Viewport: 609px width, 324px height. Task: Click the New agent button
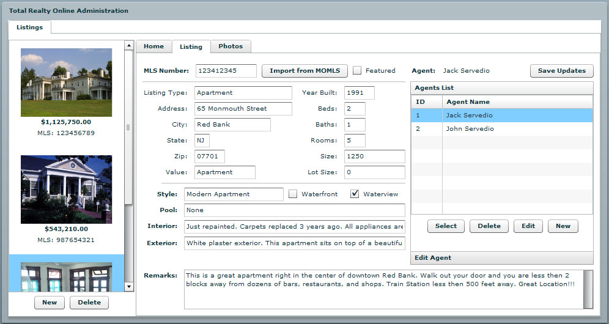563,226
